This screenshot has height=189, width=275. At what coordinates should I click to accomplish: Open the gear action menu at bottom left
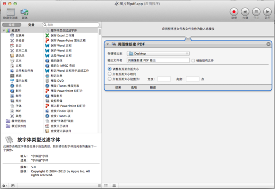5,186
